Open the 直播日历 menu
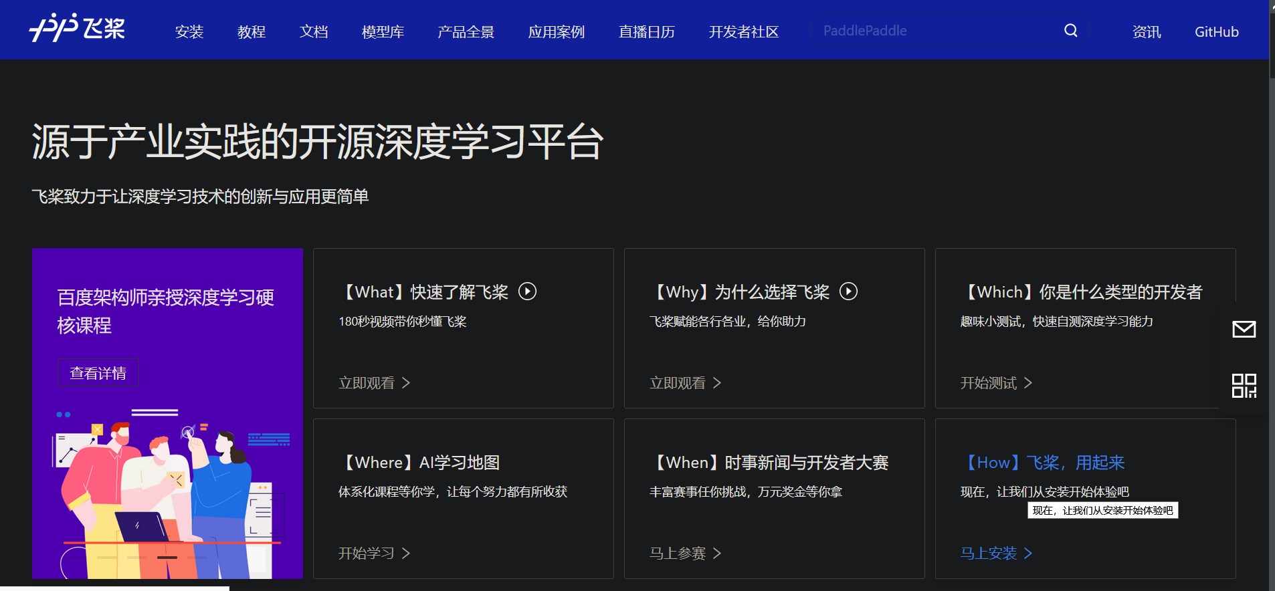Screen dimensions: 1275x591 point(647,31)
